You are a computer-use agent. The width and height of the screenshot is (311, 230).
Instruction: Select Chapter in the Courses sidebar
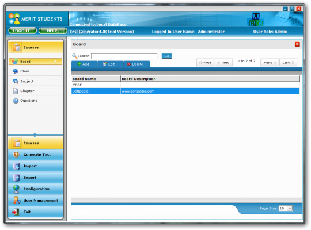36,91
